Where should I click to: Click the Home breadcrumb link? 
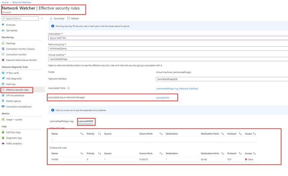click(x=5, y=2)
